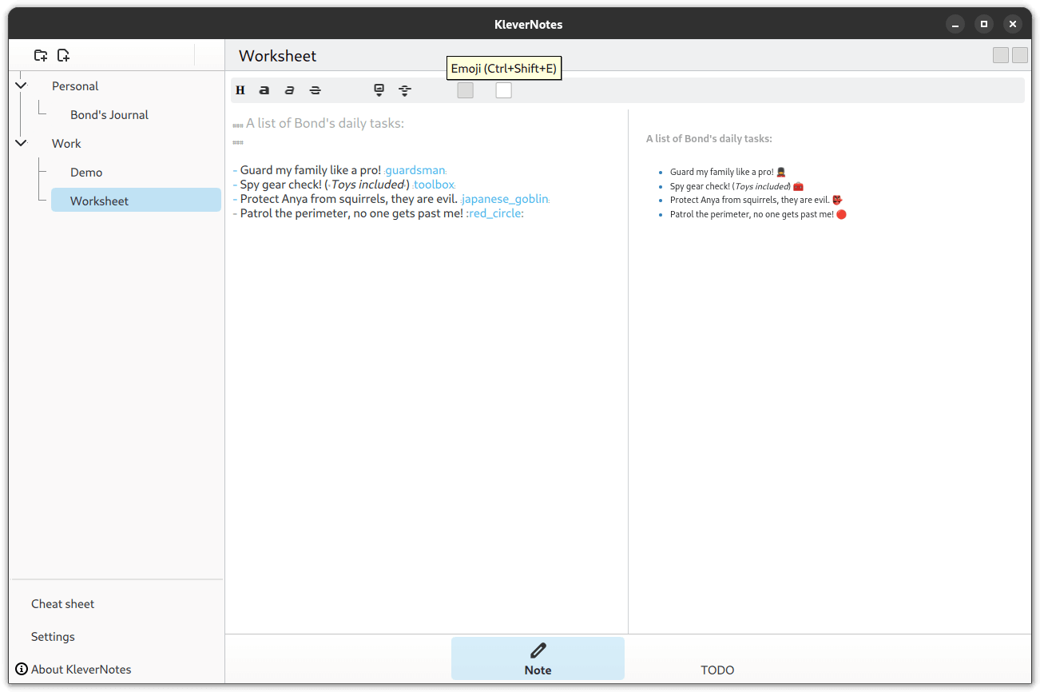Screen dimensions: 1040x692
Task: Collapse the Personal category
Action: pos(21,86)
